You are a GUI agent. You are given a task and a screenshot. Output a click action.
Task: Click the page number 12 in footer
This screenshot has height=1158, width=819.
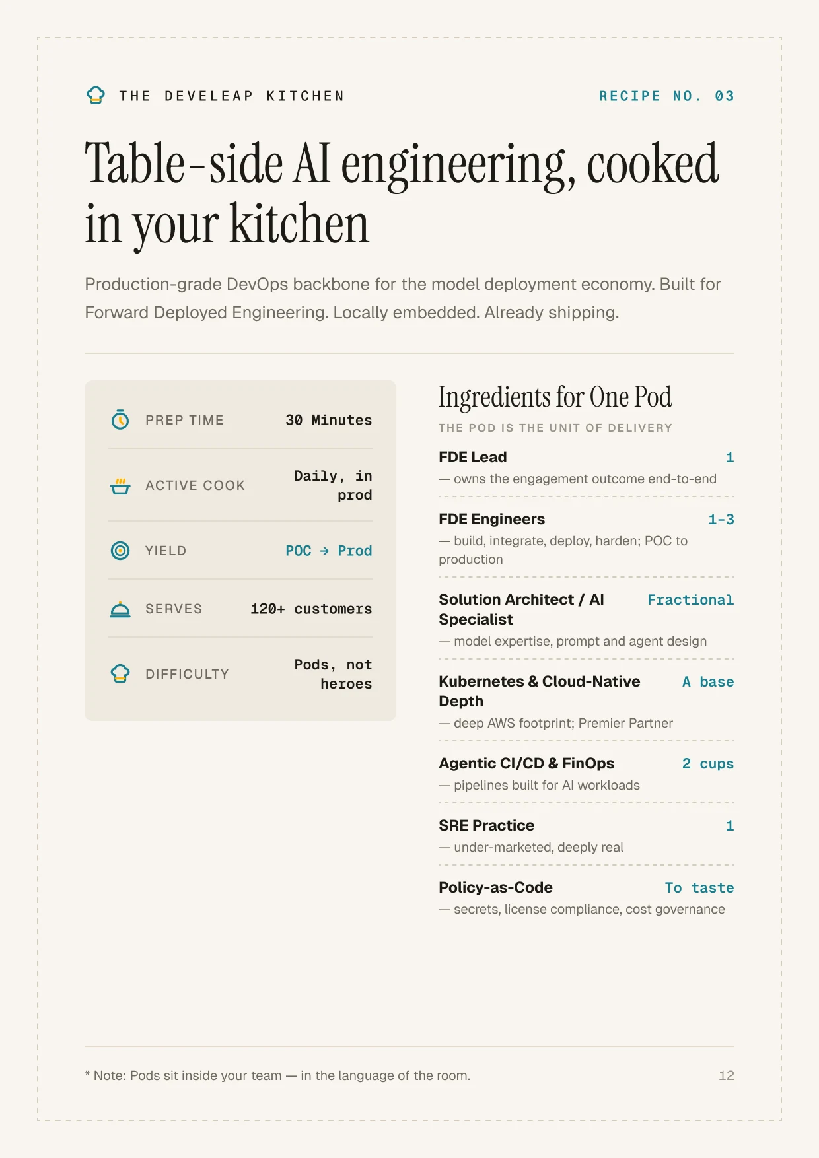click(x=727, y=1075)
